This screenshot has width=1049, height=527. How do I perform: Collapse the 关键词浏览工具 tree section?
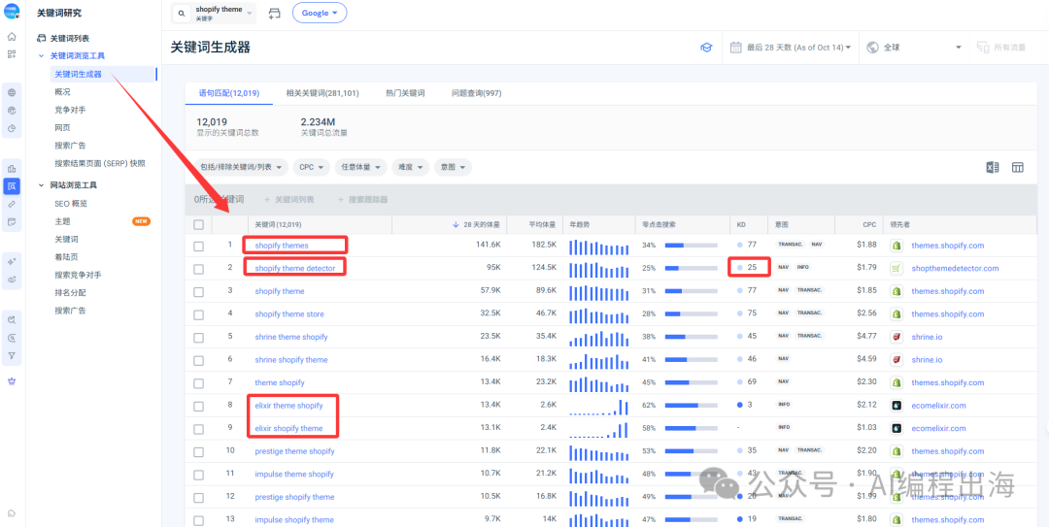click(41, 56)
